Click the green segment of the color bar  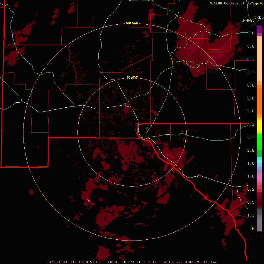click(259, 142)
